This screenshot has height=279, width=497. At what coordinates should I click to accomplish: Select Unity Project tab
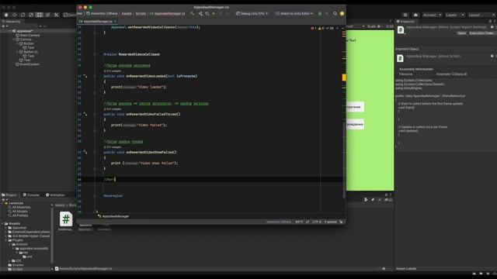pyautogui.click(x=9, y=195)
